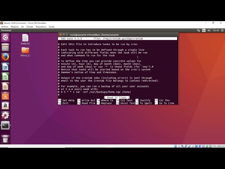Open LibreOffice Calc from the launcher
This screenshot has width=225, height=169.
pos(5,77)
